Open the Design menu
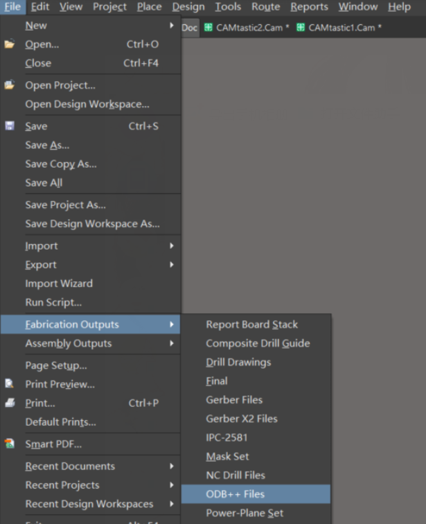426x524 pixels. (x=188, y=7)
